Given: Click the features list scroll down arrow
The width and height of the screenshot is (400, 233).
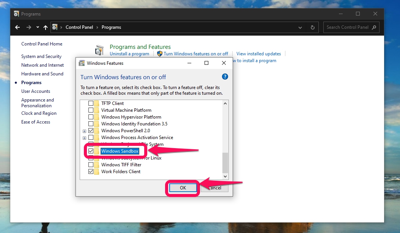Looking at the screenshot, I should (225, 176).
